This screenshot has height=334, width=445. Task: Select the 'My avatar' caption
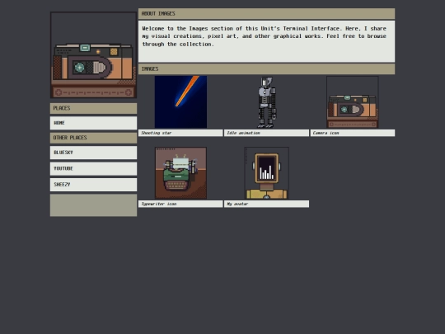[266, 204]
